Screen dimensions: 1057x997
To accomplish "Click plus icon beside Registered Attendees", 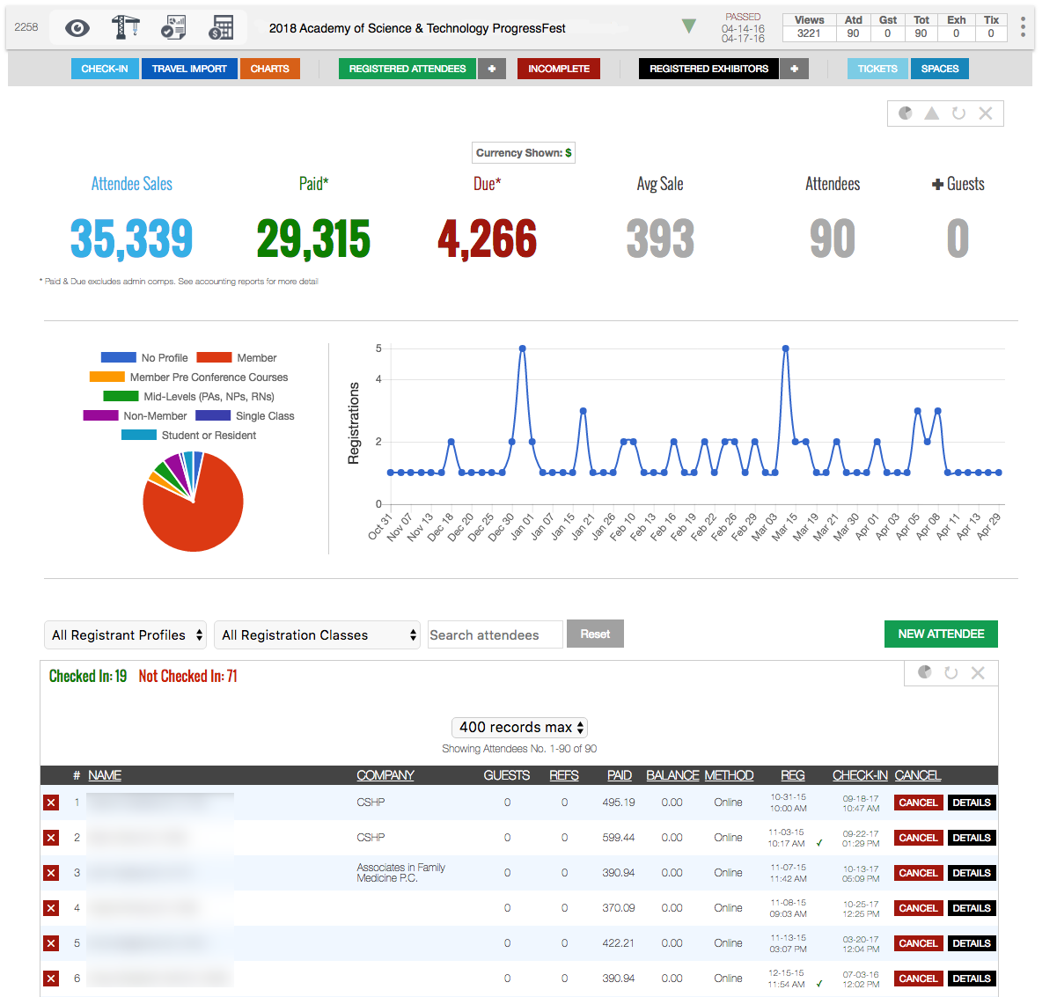I will (492, 69).
